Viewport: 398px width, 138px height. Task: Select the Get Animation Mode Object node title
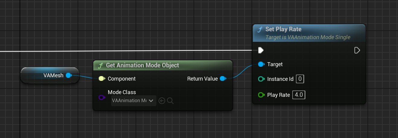tap(143, 65)
